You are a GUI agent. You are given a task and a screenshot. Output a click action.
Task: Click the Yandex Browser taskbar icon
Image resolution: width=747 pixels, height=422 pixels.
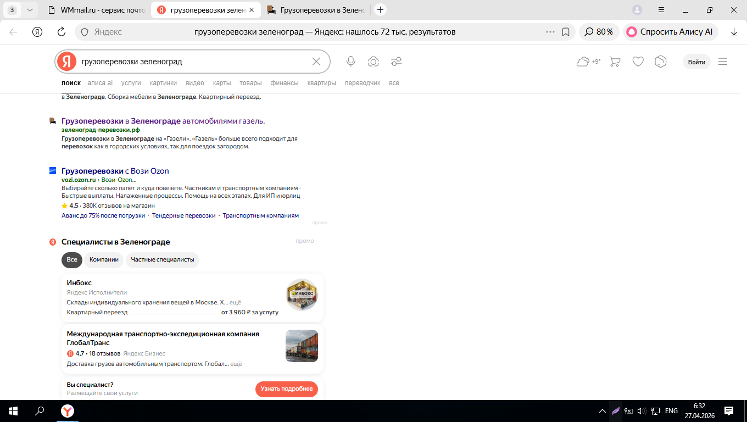(x=67, y=410)
